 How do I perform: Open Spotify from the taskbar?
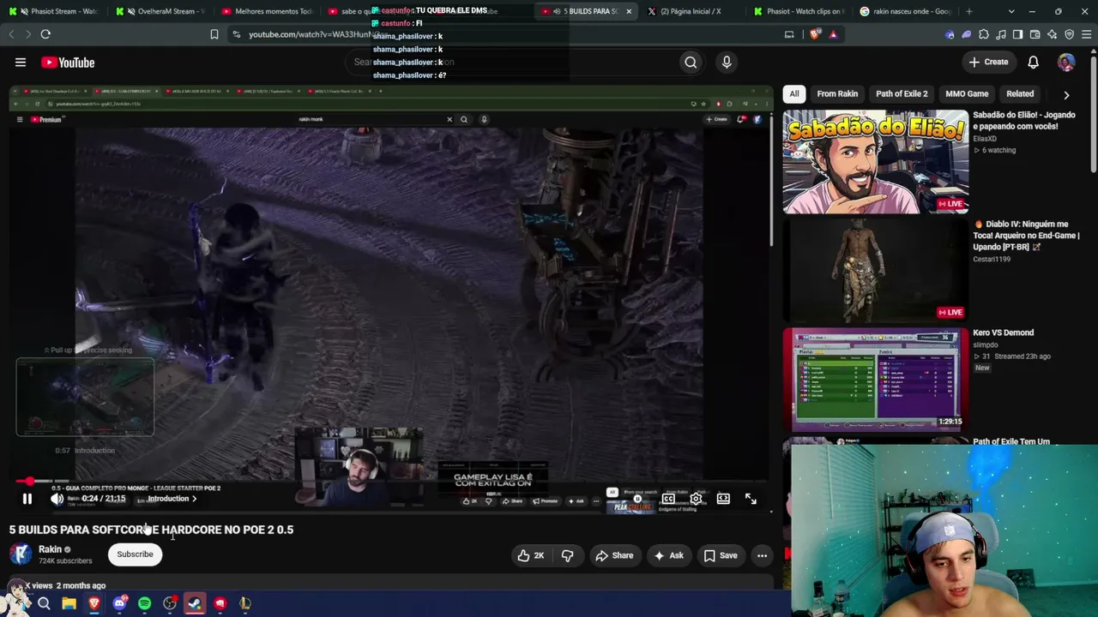point(144,603)
